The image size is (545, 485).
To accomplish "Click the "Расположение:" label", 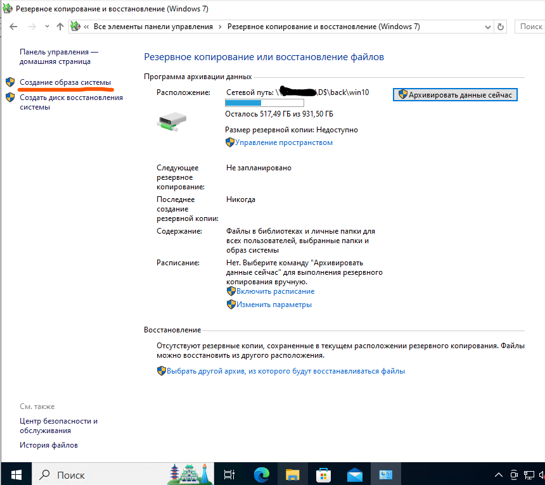I will [x=183, y=92].
